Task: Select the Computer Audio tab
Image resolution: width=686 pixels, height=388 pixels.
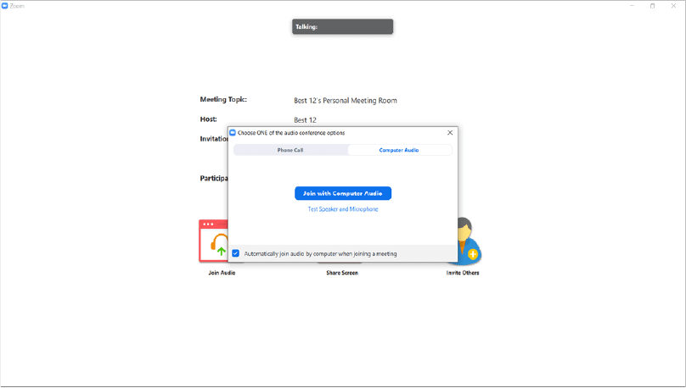Action: (398, 150)
